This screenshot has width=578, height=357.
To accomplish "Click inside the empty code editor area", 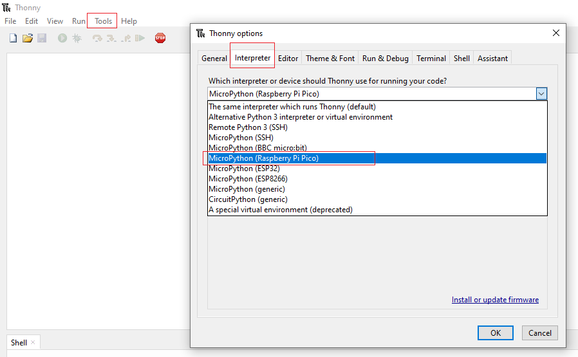I will pyautogui.click(x=98, y=191).
